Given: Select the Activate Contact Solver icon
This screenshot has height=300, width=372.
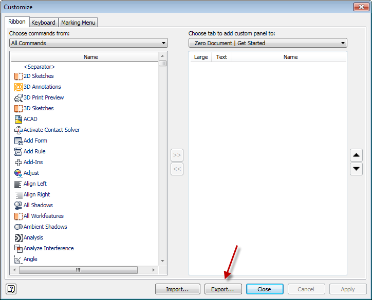Looking at the screenshot, I should click(18, 130).
